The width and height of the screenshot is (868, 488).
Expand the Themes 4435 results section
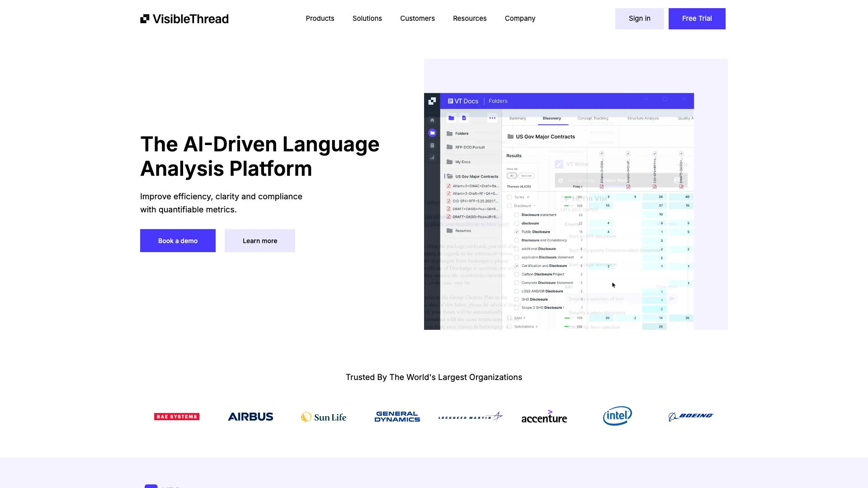click(2, 259)
